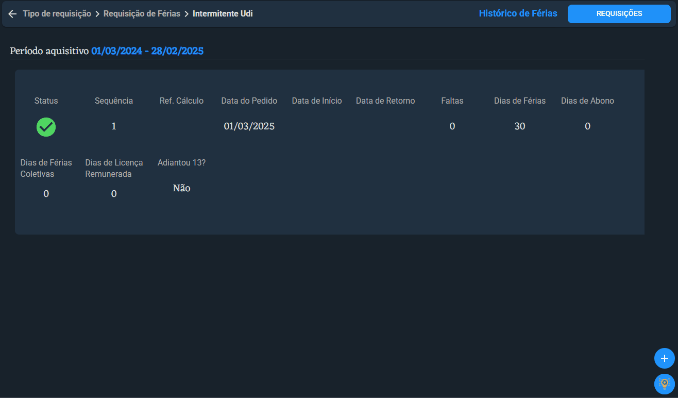Click the Dias de Férias value 30
This screenshot has width=678, height=398.
click(x=520, y=126)
